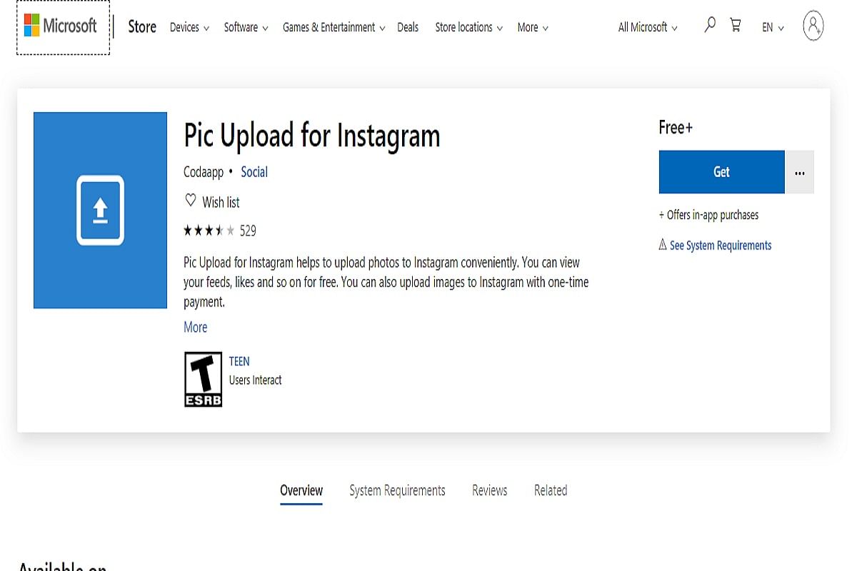Expand the More navigation dropdown
Viewport: 857px width, 571px height.
533,27
